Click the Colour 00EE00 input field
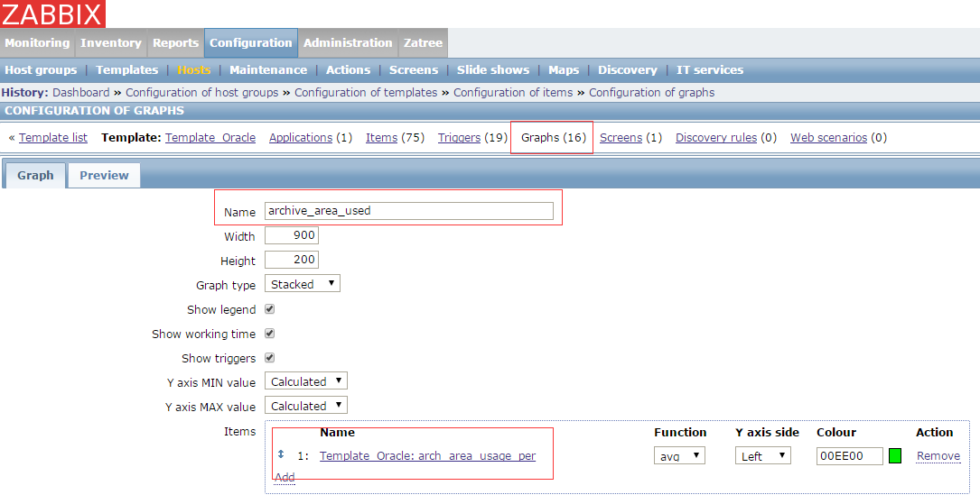 [849, 456]
